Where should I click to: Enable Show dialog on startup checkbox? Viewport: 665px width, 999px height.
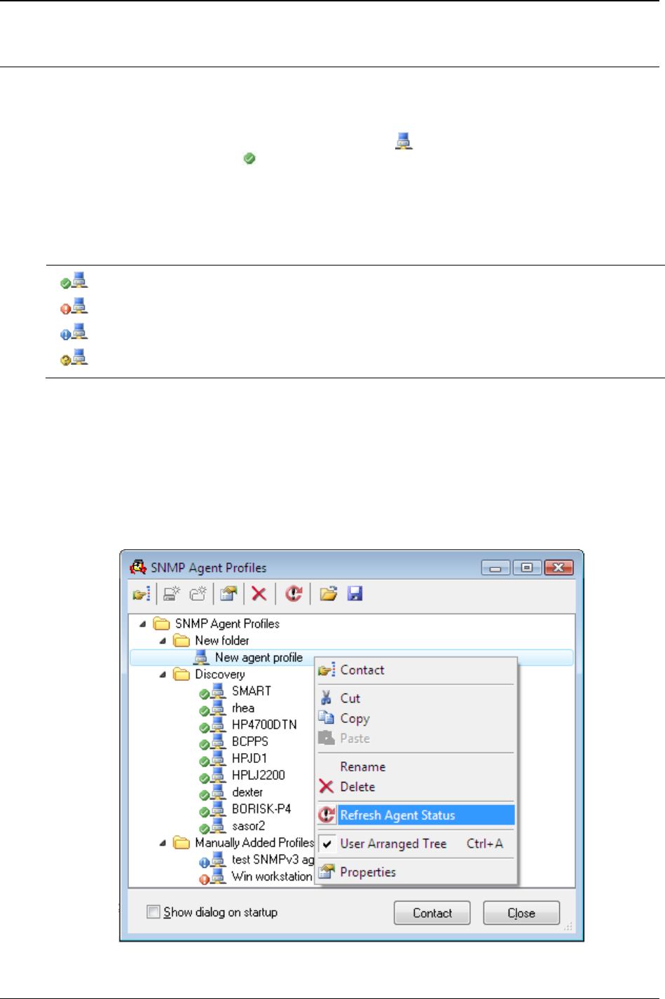coord(153,911)
